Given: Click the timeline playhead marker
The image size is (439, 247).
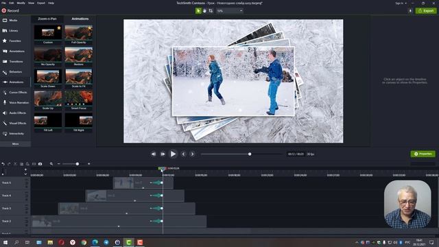Looking at the screenshot, I should [x=163, y=169].
